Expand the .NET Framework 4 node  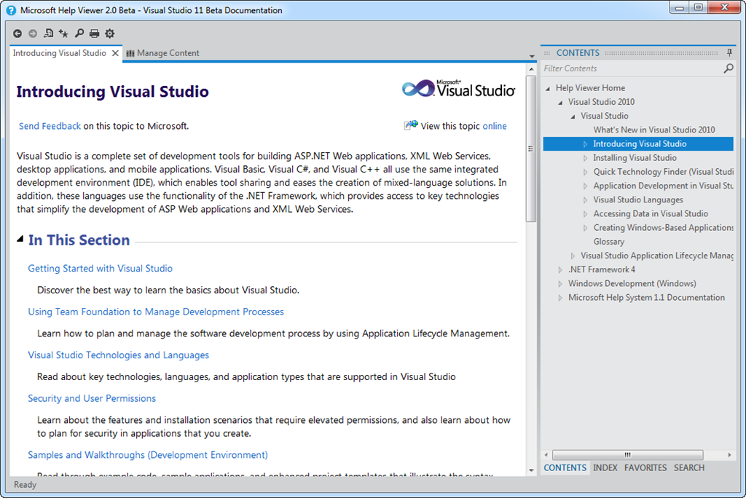(x=560, y=269)
